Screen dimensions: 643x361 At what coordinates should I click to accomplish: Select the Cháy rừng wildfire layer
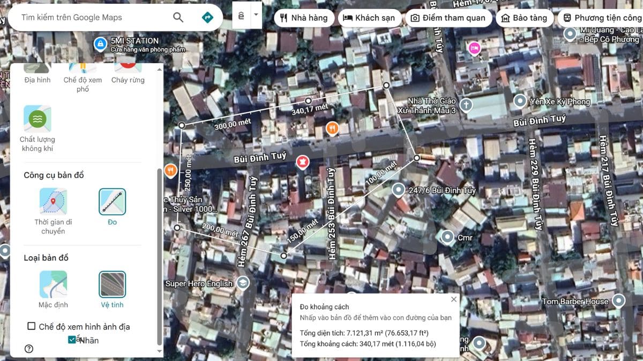point(128,73)
